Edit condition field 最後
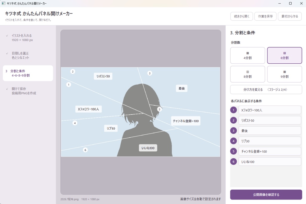The image size is (306, 204). [270, 131]
